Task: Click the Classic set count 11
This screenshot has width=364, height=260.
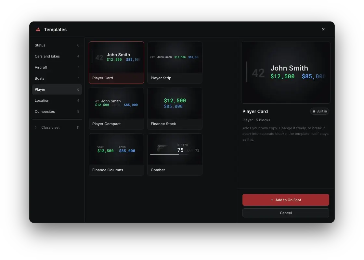Action: 78,127
